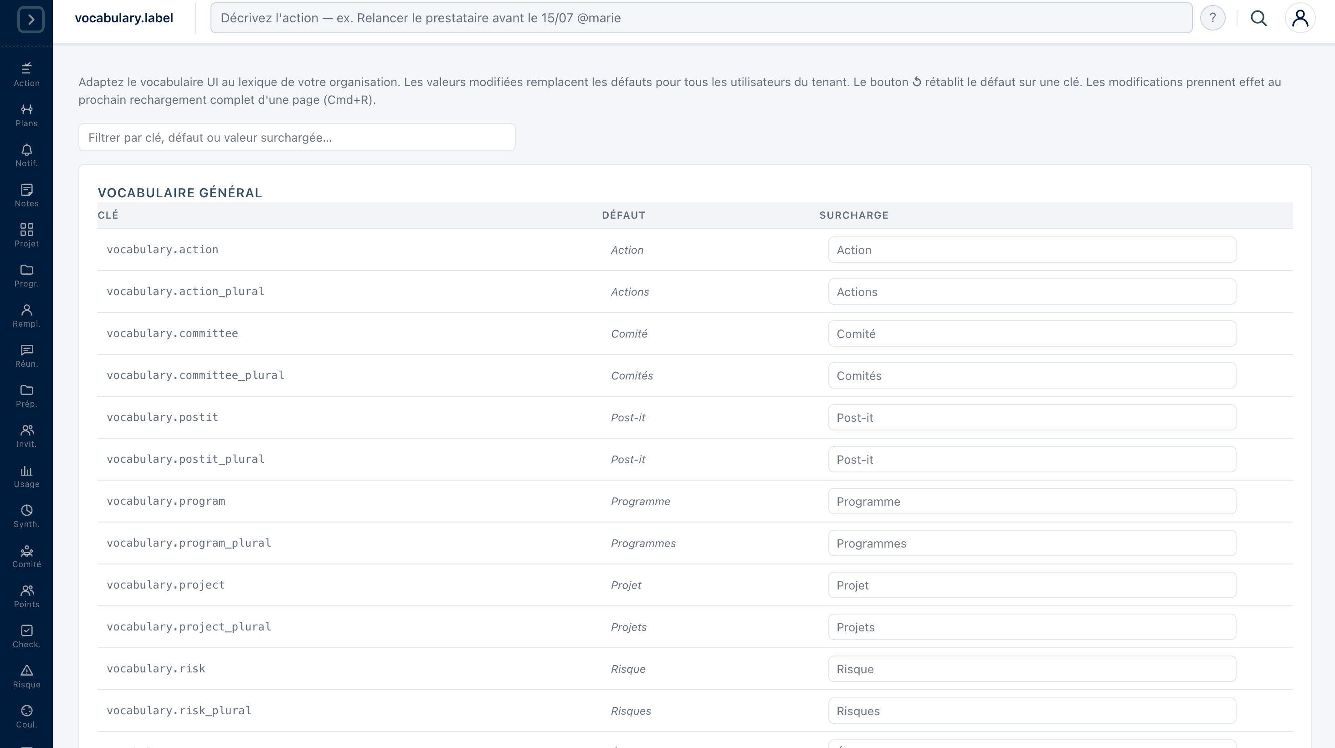Image resolution: width=1335 pixels, height=748 pixels.
Task: Open Invit. in the sidebar
Action: pyautogui.click(x=26, y=435)
